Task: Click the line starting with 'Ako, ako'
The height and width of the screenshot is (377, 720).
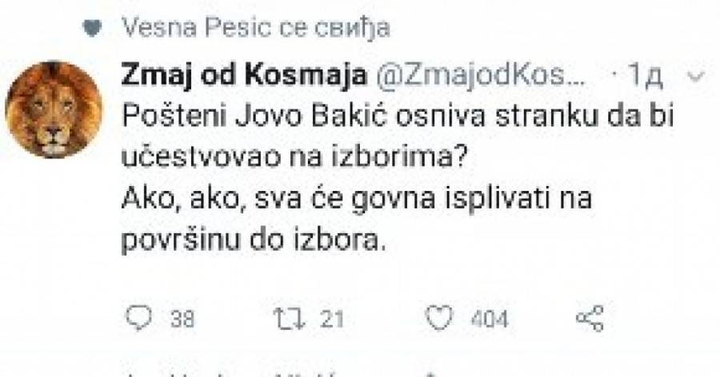Action: coord(356,200)
